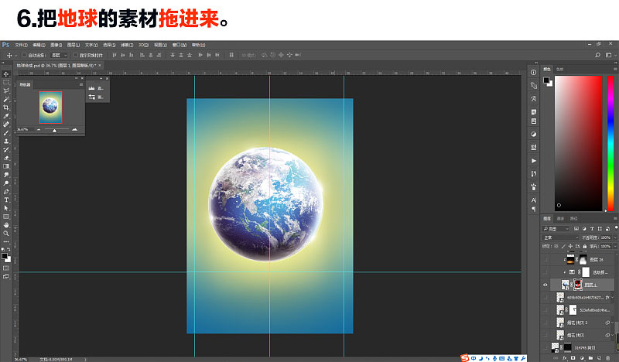
Task: Toggle the lock all padlock icon
Action: (585, 246)
